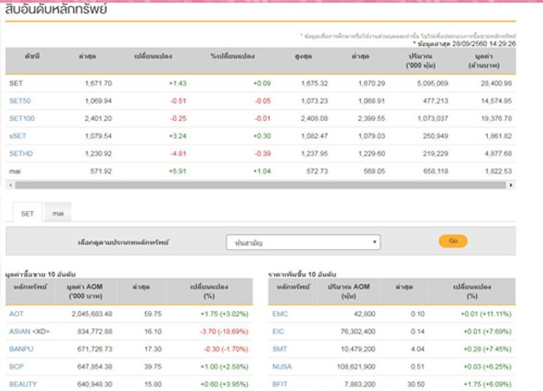Screen dimensions: 543x391
Task: Click the horizontal scrollbar track
Action: [x=261, y=185]
